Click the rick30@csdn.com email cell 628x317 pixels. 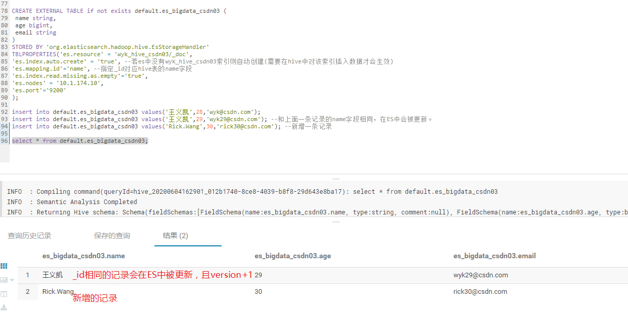pos(480,292)
